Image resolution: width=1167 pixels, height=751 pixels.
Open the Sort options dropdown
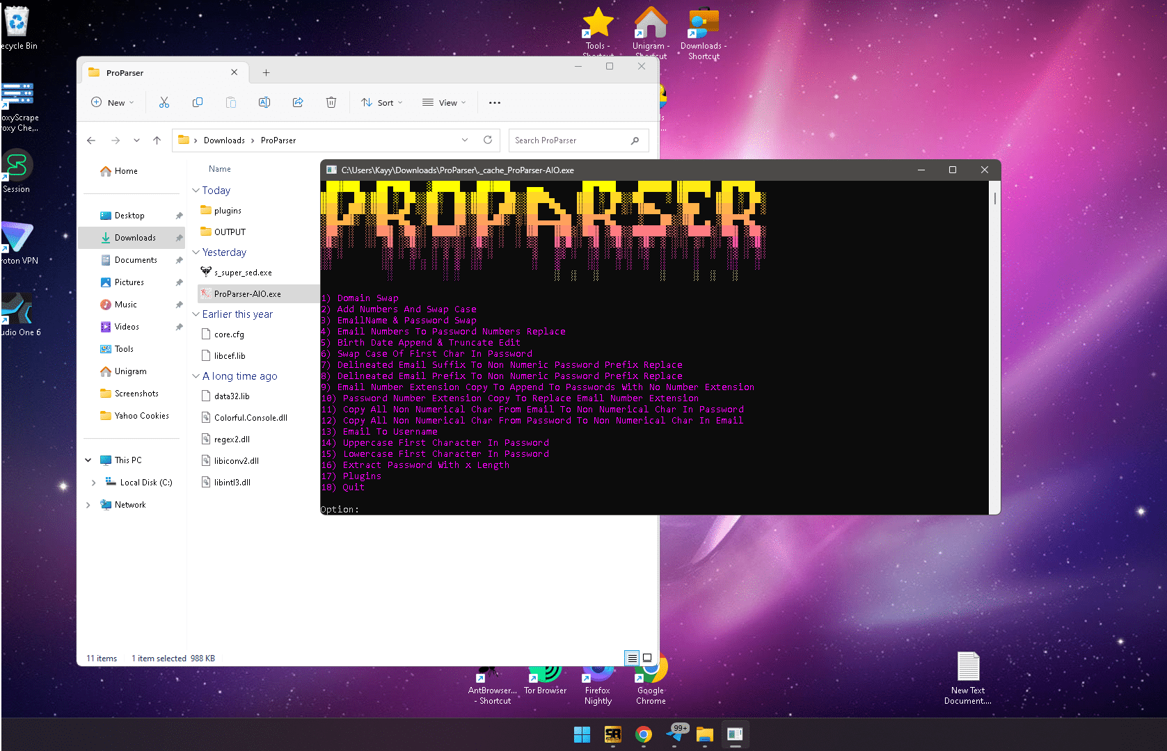pos(381,102)
